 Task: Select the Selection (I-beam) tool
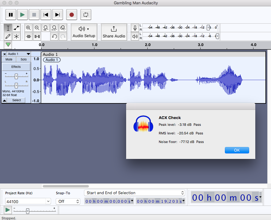8,28
